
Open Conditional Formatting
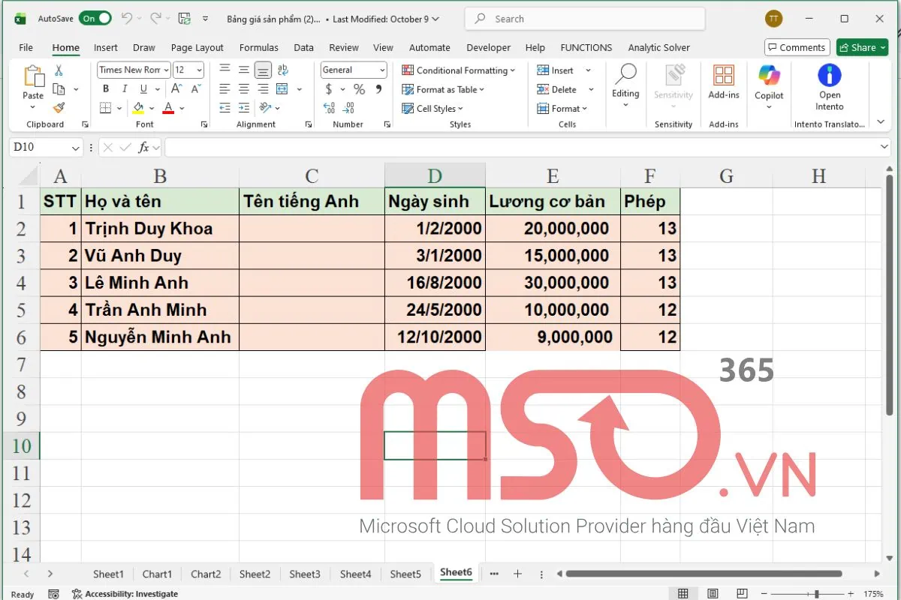point(458,70)
